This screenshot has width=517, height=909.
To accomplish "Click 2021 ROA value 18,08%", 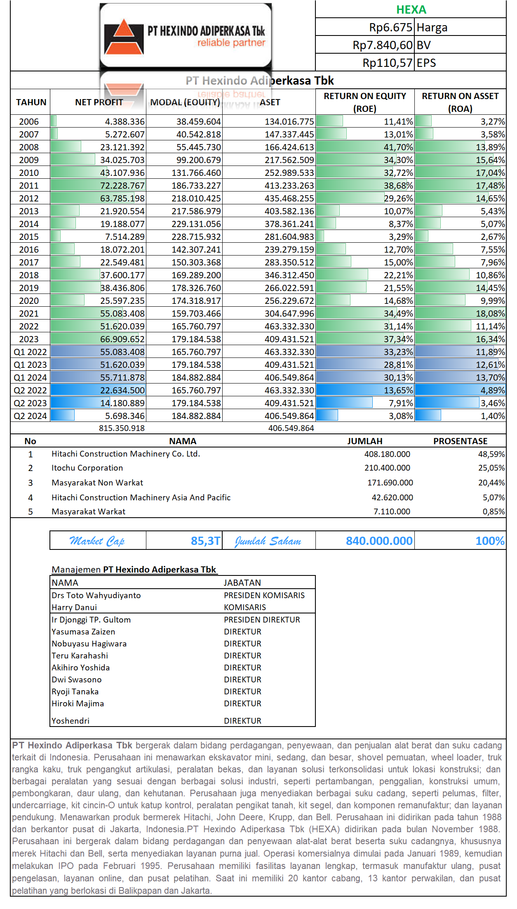I will tap(491, 314).
